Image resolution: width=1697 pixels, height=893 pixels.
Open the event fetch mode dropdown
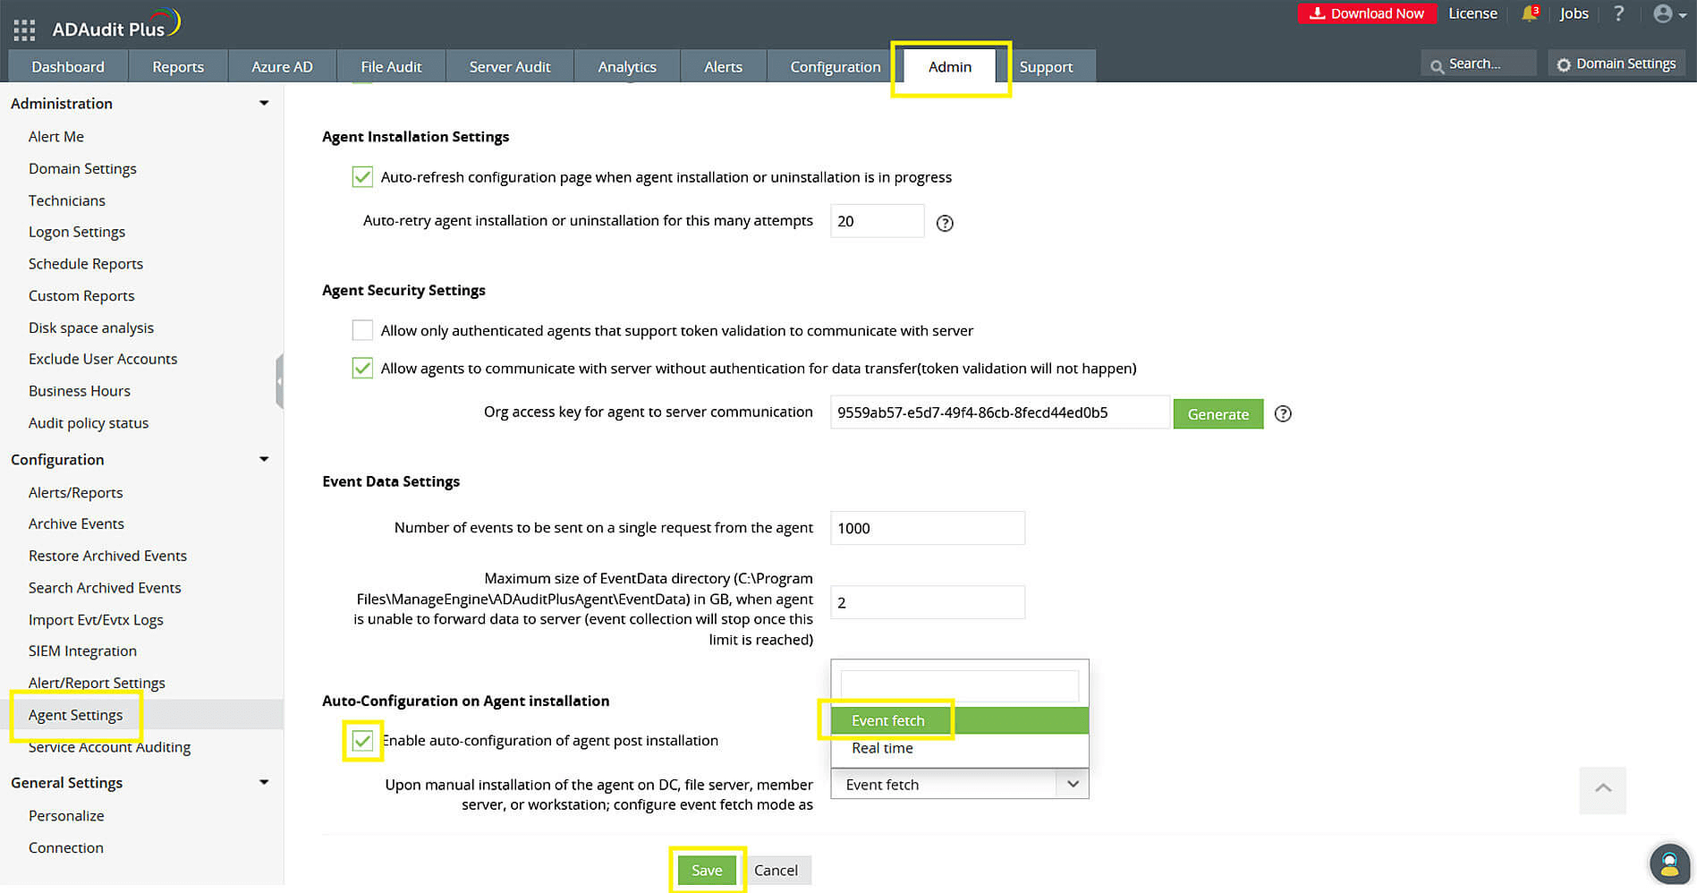coord(1073,784)
